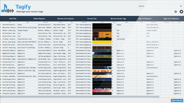
Task: Click the Label column header
Action: 179,22
